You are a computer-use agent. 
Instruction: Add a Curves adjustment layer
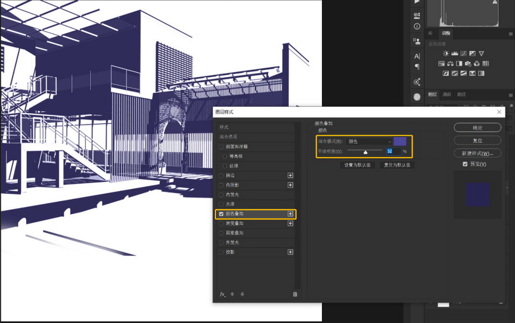pyautogui.click(x=464, y=54)
